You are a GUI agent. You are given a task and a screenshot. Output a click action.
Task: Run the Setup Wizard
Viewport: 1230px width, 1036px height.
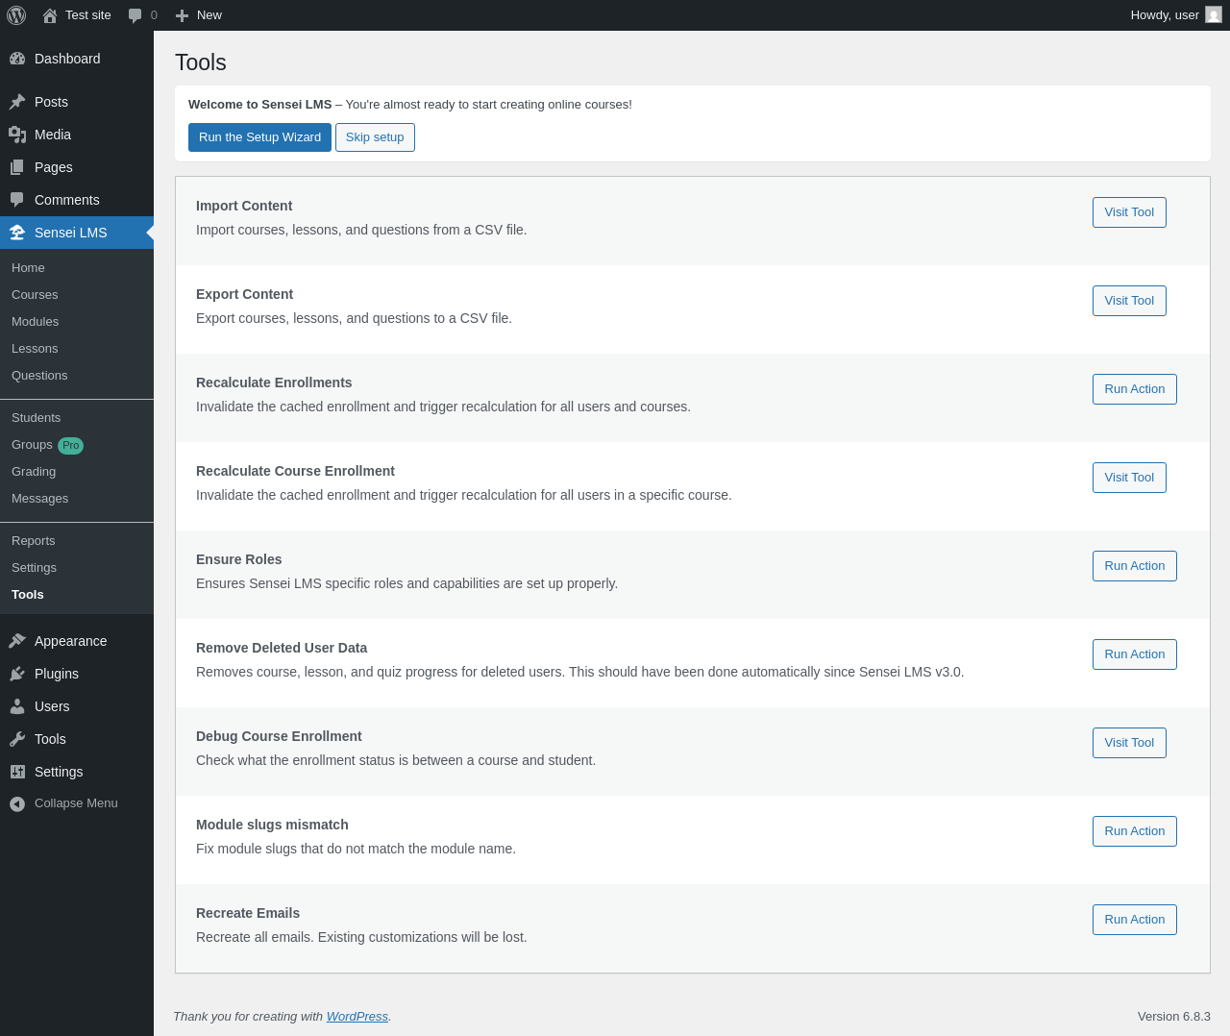(259, 137)
